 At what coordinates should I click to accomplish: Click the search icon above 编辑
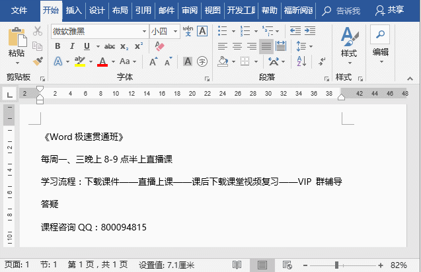[x=380, y=34]
